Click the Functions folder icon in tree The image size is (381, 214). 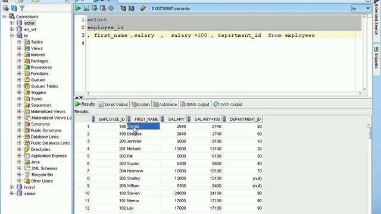(27, 74)
